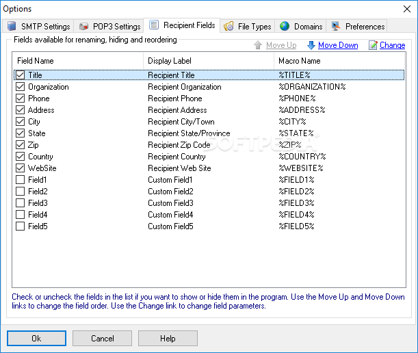
Task: Switch to the File Types tab
Action: [248, 27]
